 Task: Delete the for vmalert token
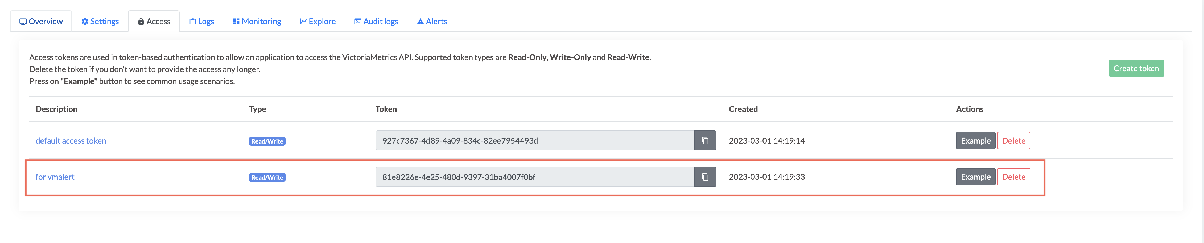click(x=1013, y=177)
